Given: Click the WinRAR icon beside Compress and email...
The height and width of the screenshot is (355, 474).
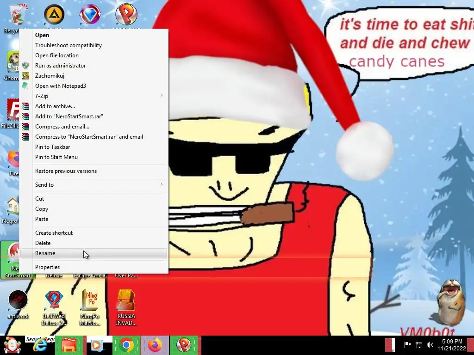Looking at the screenshot, I should (25, 127).
